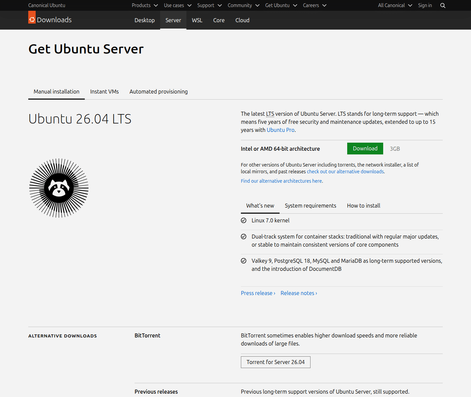This screenshot has height=397, width=471.
Task: Follow the 'check out our alternative downloads' link
Action: 345,172
